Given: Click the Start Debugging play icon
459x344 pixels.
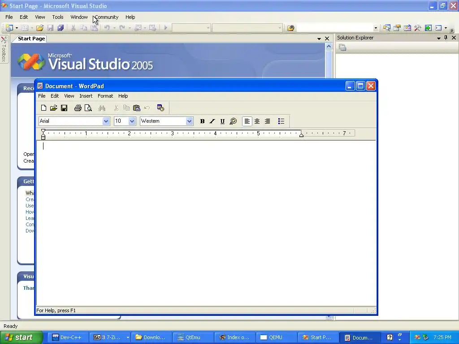Looking at the screenshot, I should coord(166,28).
